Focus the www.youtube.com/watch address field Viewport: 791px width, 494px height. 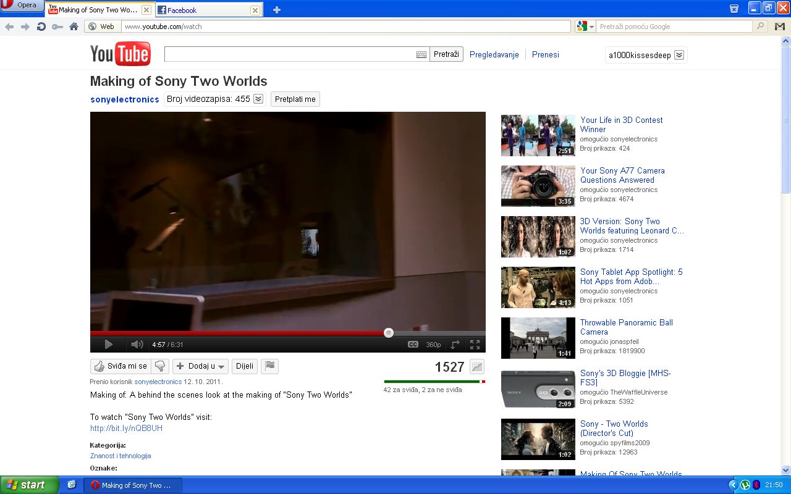pyautogui.click(x=345, y=27)
